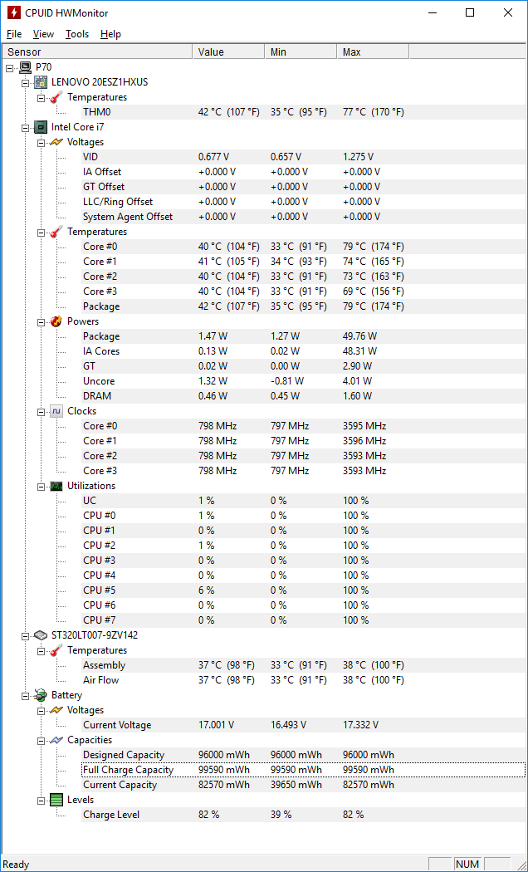Click the P70 computer icon
Screen dimensions: 528x872
pos(25,67)
